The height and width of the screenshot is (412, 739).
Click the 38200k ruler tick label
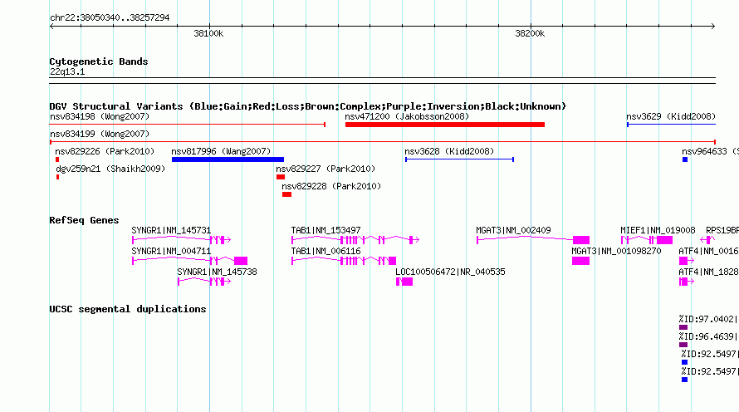tap(530, 33)
